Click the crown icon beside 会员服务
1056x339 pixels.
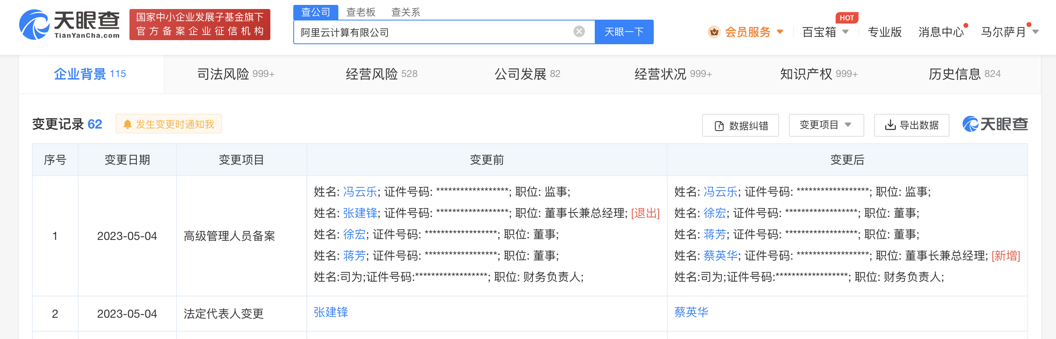click(x=714, y=32)
